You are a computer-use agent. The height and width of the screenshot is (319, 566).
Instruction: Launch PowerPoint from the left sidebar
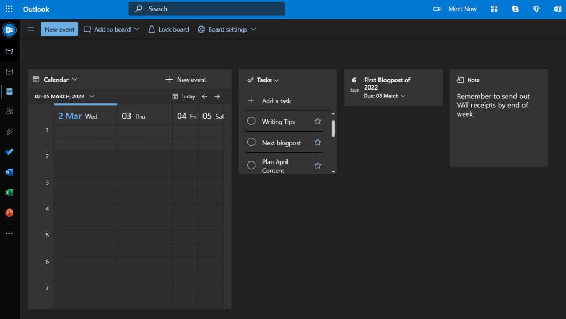9,213
